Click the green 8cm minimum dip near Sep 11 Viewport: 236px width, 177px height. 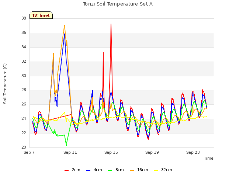(x=66, y=145)
